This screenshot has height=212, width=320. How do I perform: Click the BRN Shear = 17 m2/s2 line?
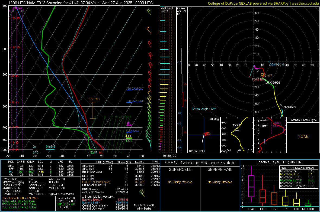(105, 189)
